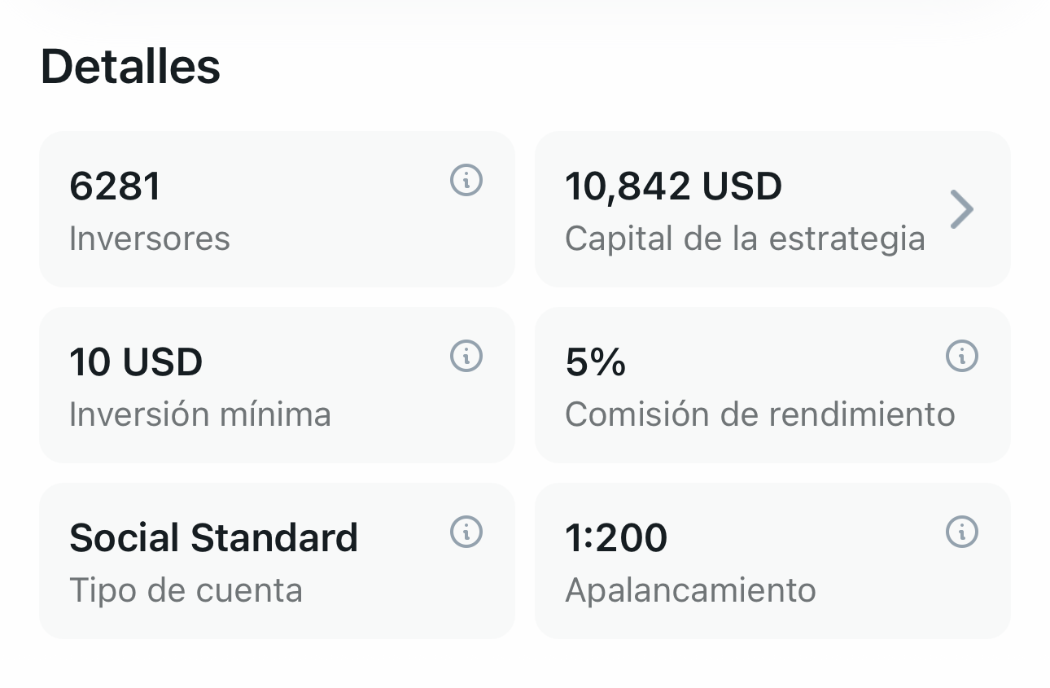View info for Apalancamiento 1:200

click(x=961, y=532)
